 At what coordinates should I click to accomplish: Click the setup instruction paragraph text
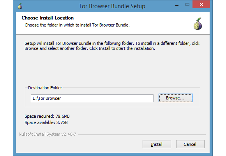[112, 46]
